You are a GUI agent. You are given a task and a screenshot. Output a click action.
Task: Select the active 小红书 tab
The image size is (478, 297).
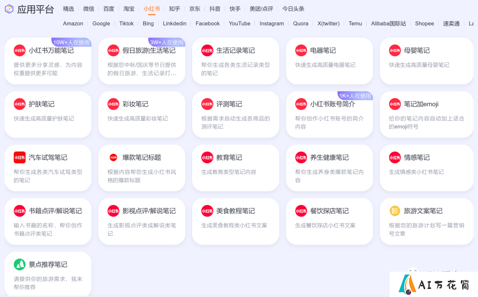[152, 9]
